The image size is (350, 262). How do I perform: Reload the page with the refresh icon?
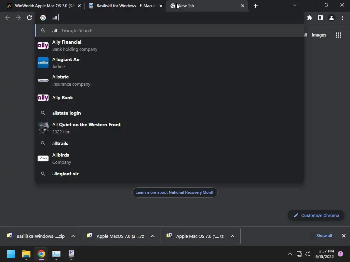click(x=29, y=18)
